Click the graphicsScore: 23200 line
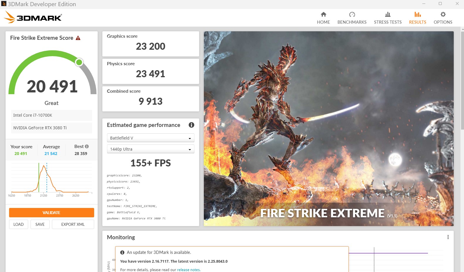This screenshot has height=272, width=464. point(124,175)
